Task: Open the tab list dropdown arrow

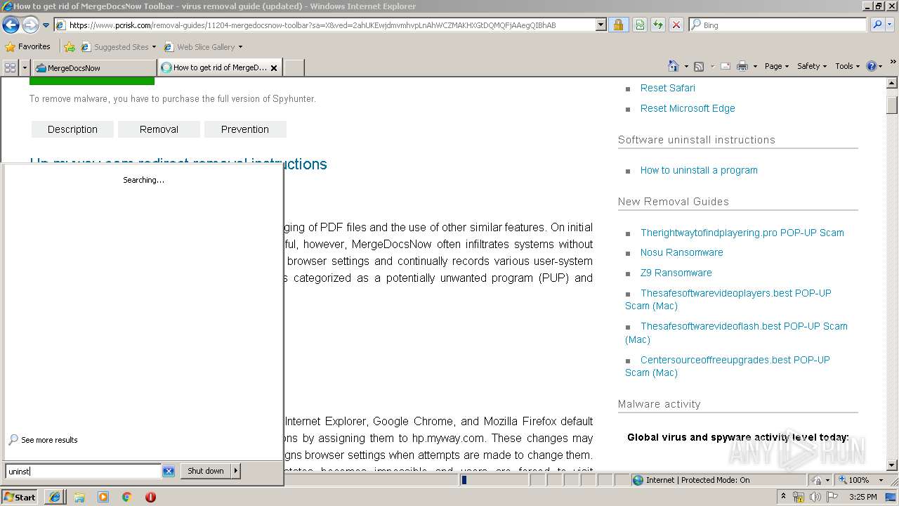Action: 25,67
